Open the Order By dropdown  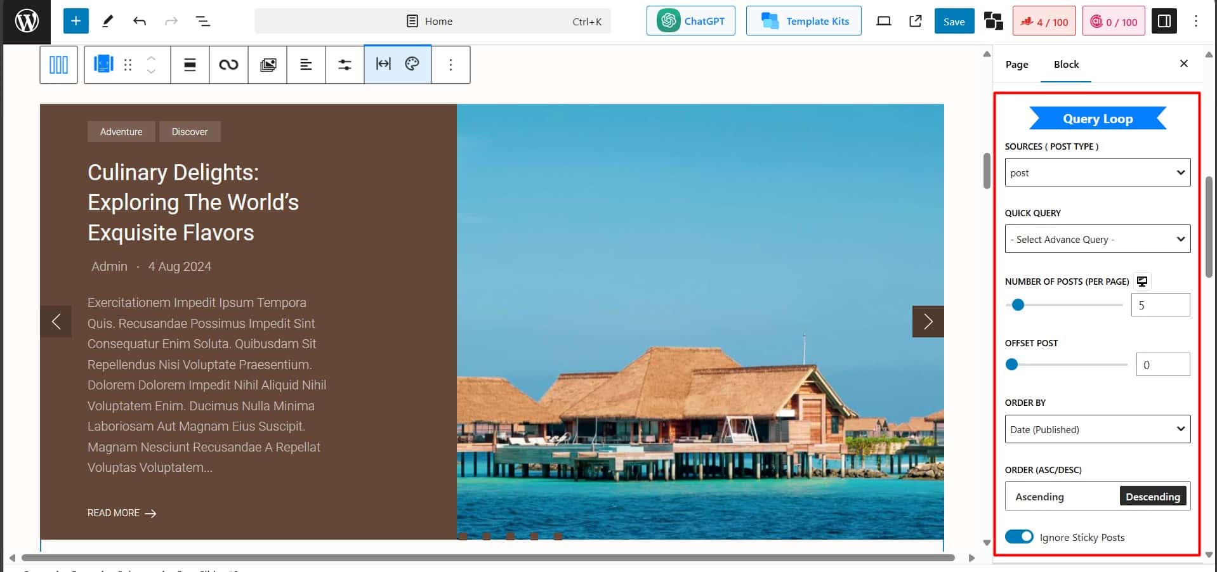click(1097, 429)
